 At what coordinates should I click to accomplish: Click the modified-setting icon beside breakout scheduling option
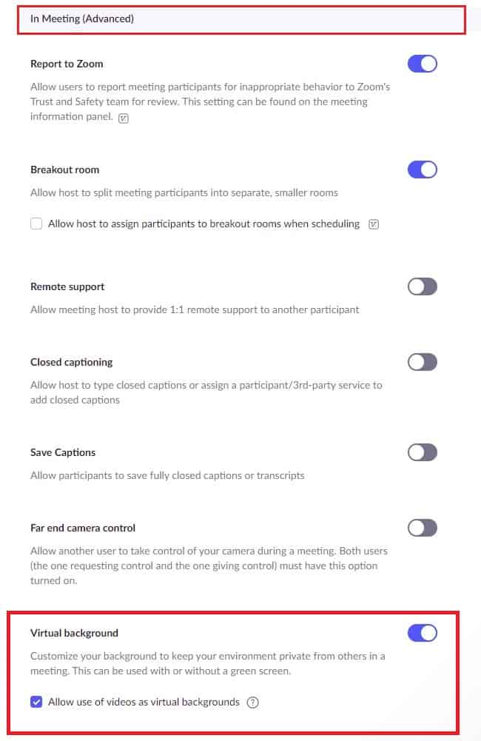(373, 224)
